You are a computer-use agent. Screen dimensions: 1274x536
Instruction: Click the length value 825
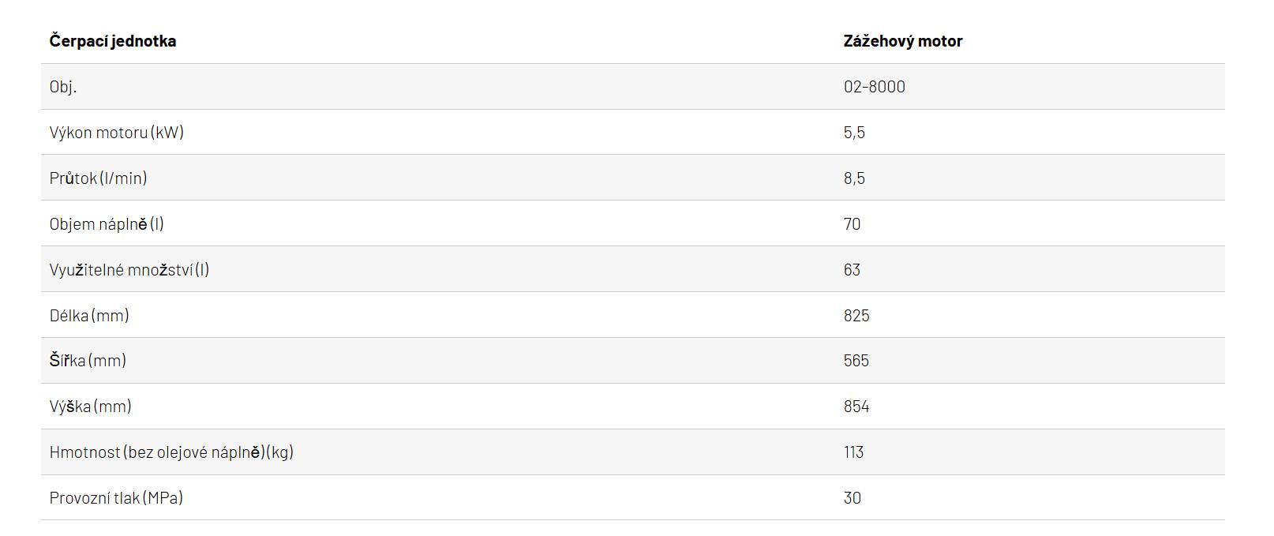(x=856, y=316)
